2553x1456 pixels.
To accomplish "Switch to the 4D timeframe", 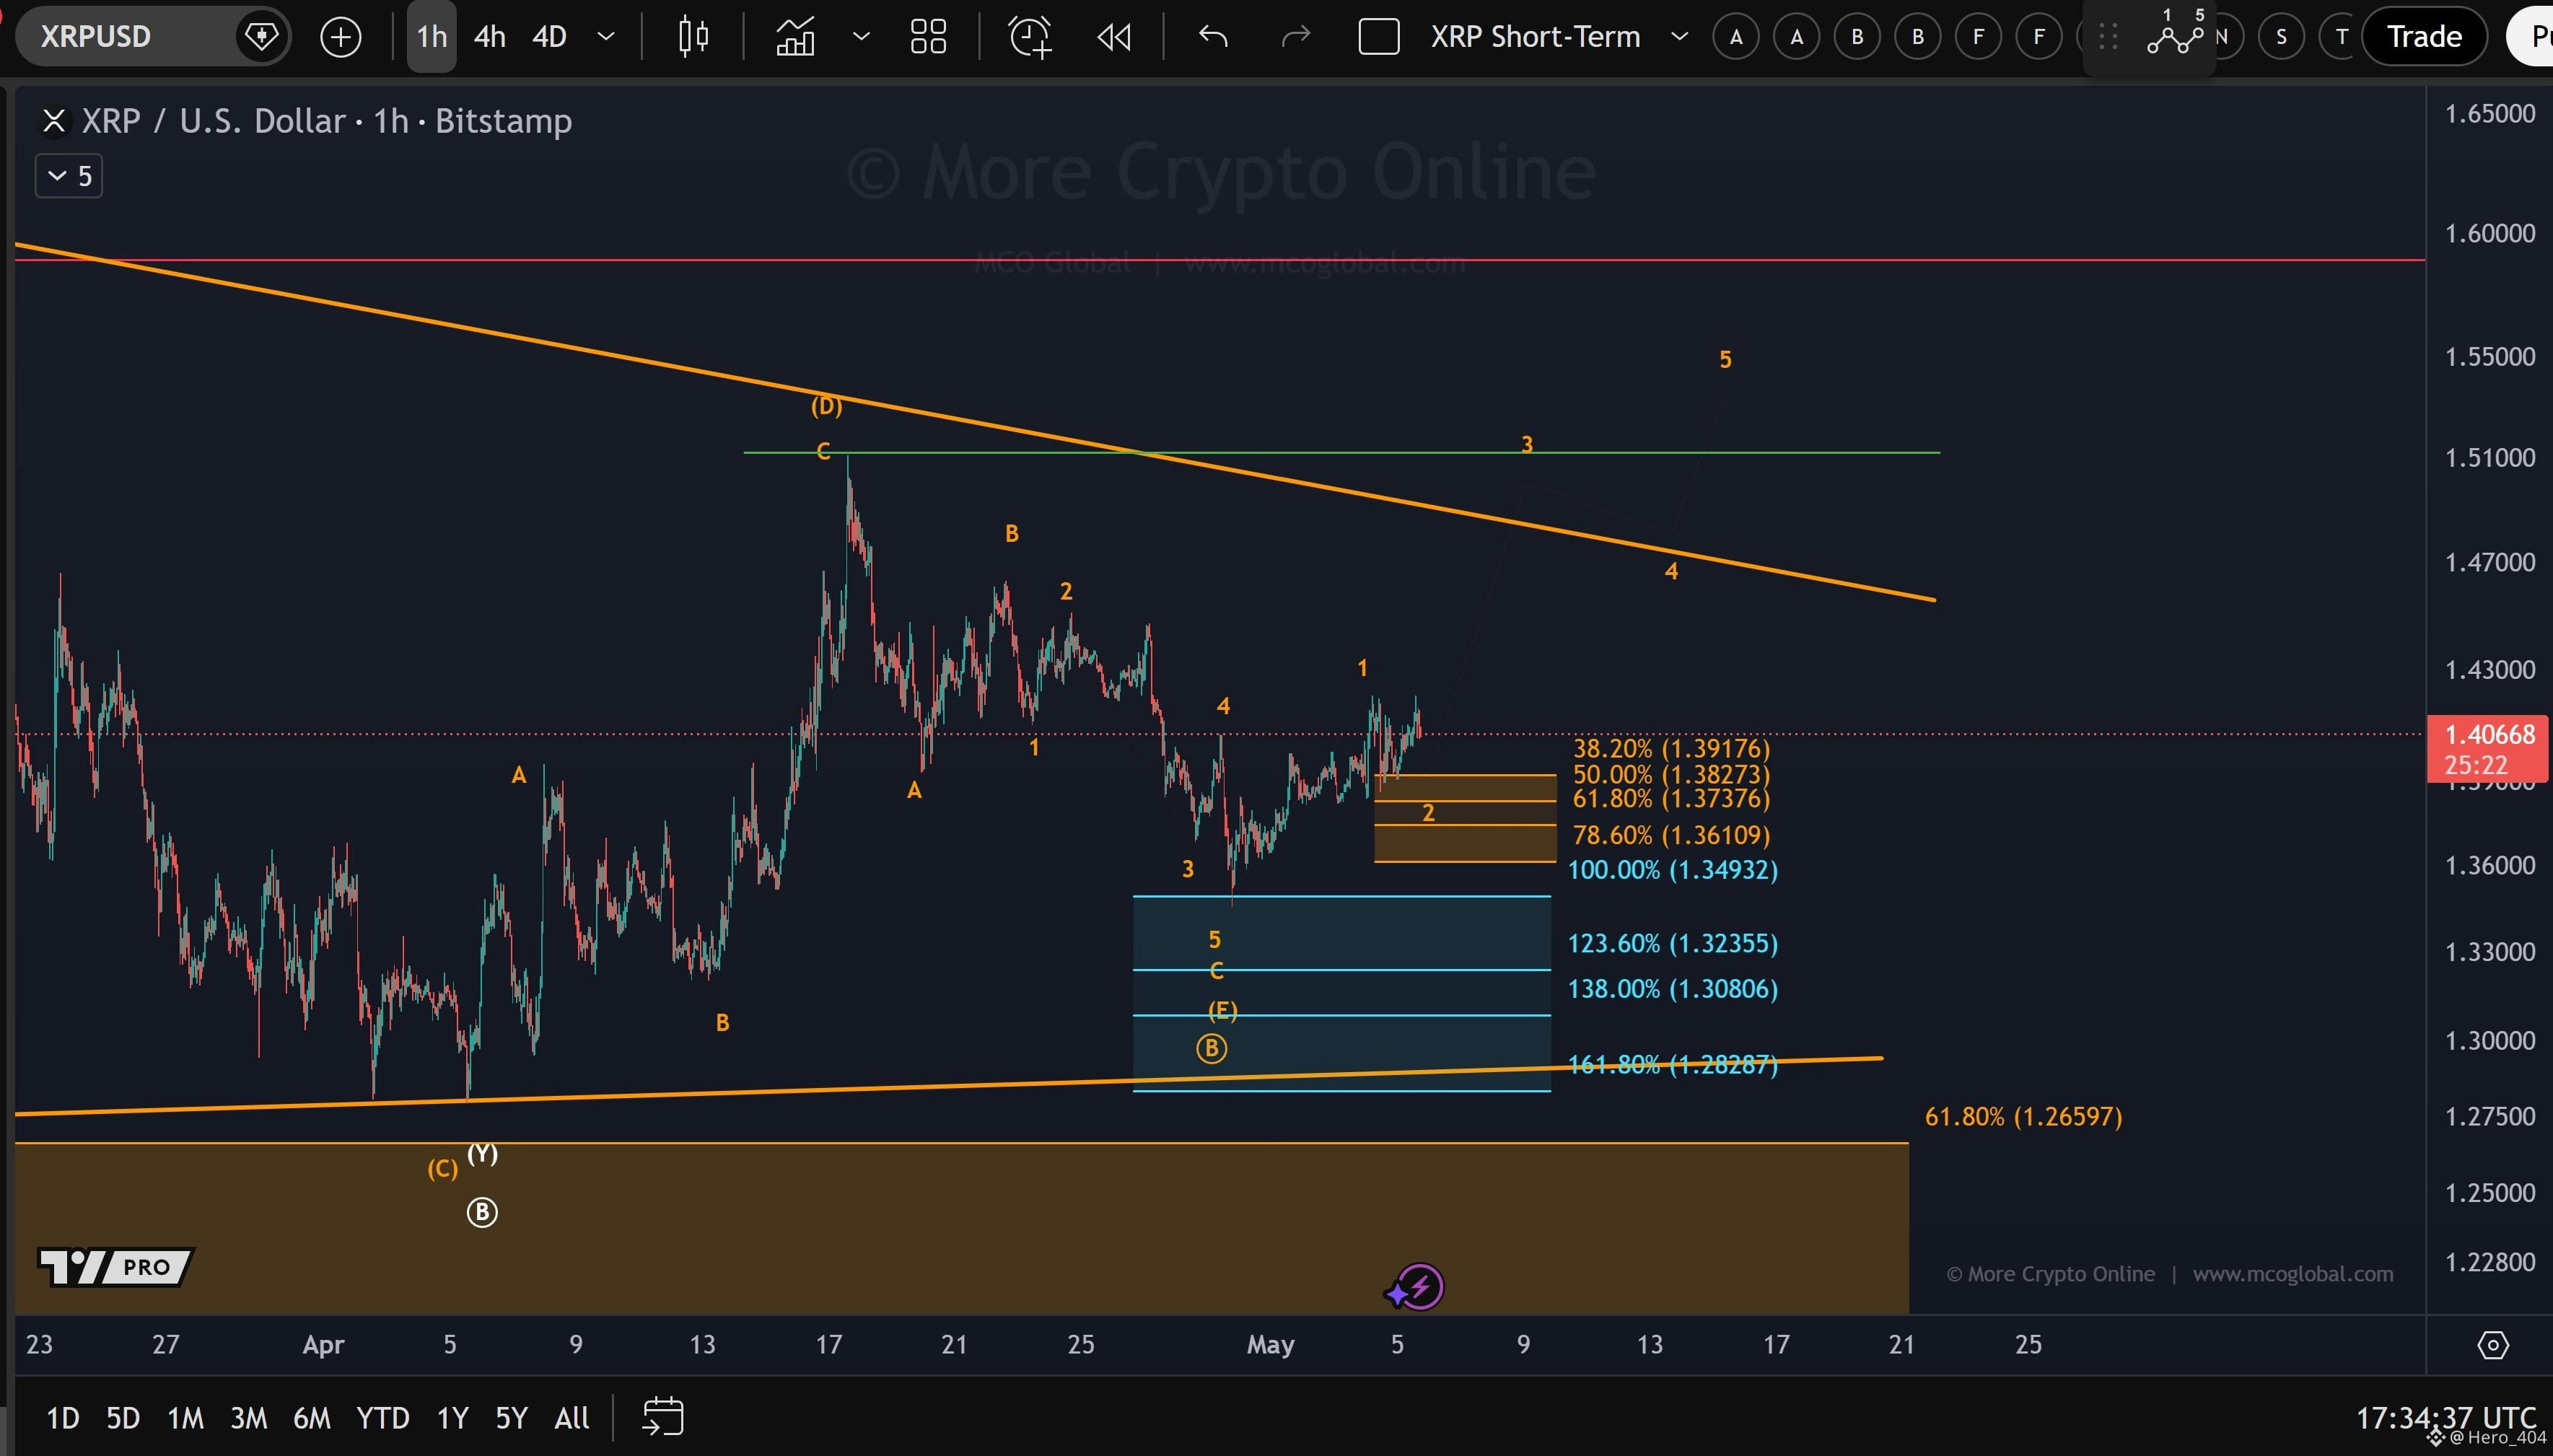I will coord(549,37).
